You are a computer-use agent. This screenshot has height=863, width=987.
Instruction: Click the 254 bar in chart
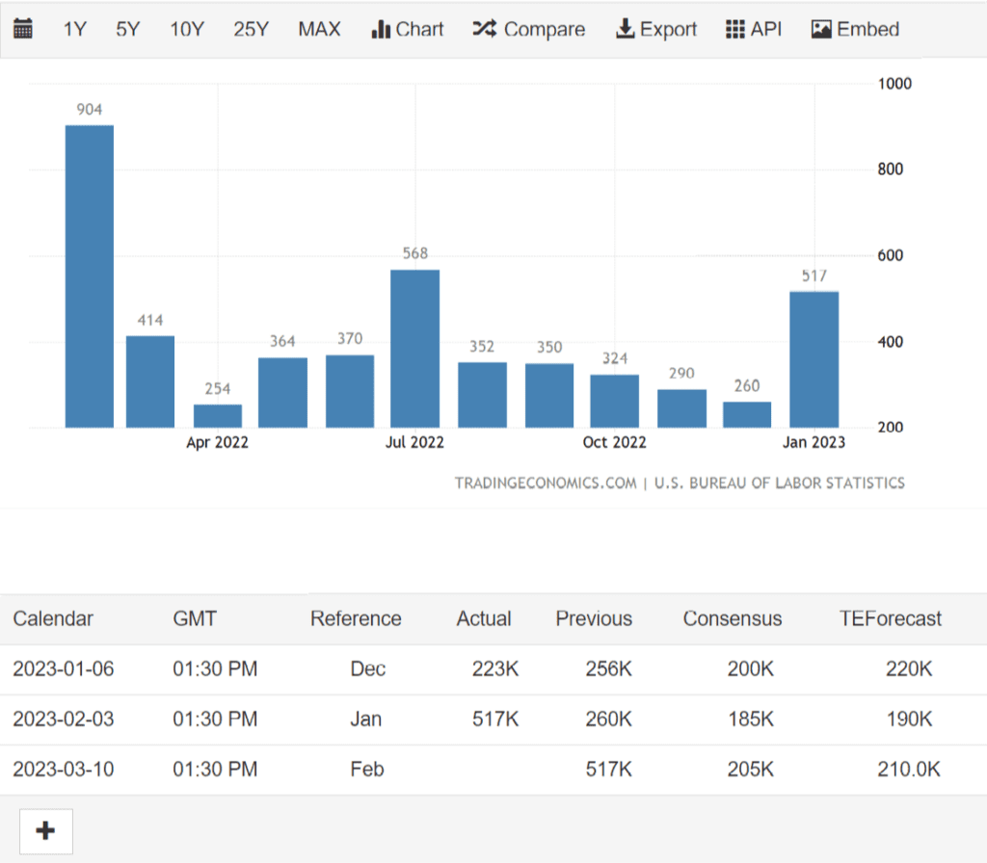218,416
